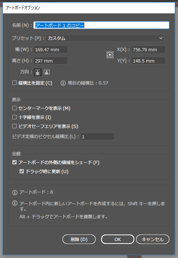Click the 高さ height input field
178x258 pixels.
51,61
